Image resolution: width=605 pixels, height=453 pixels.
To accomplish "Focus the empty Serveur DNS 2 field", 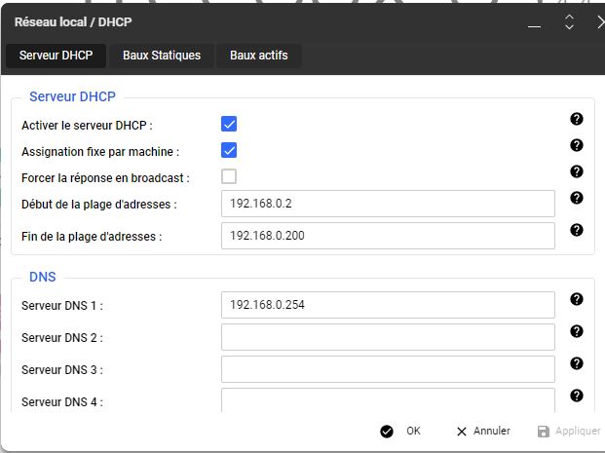I will [388, 337].
